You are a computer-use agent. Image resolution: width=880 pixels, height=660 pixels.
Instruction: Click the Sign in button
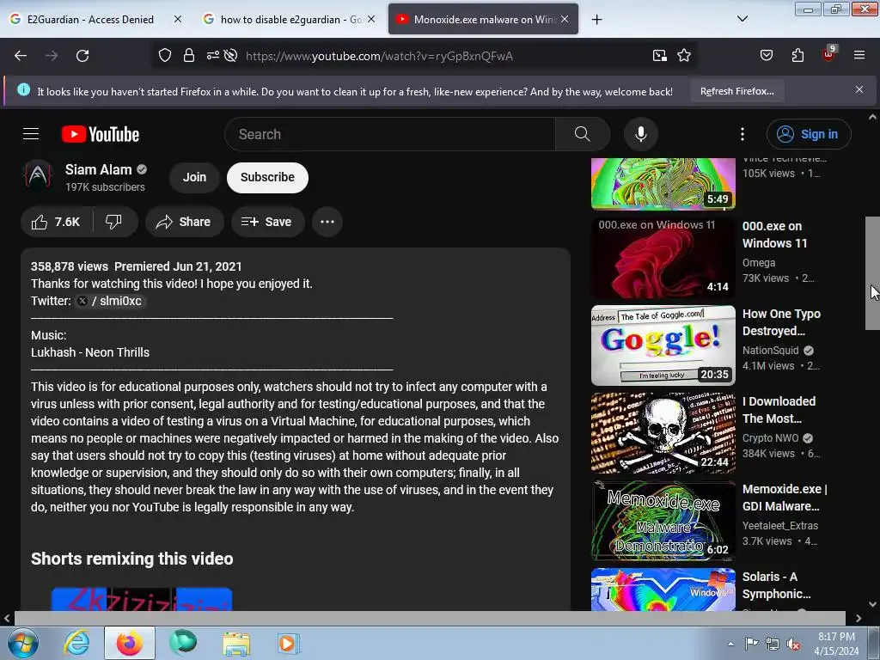pos(809,134)
